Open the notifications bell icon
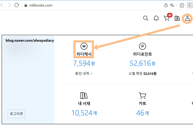Screen dimensions: 193x129 tap(156, 18)
